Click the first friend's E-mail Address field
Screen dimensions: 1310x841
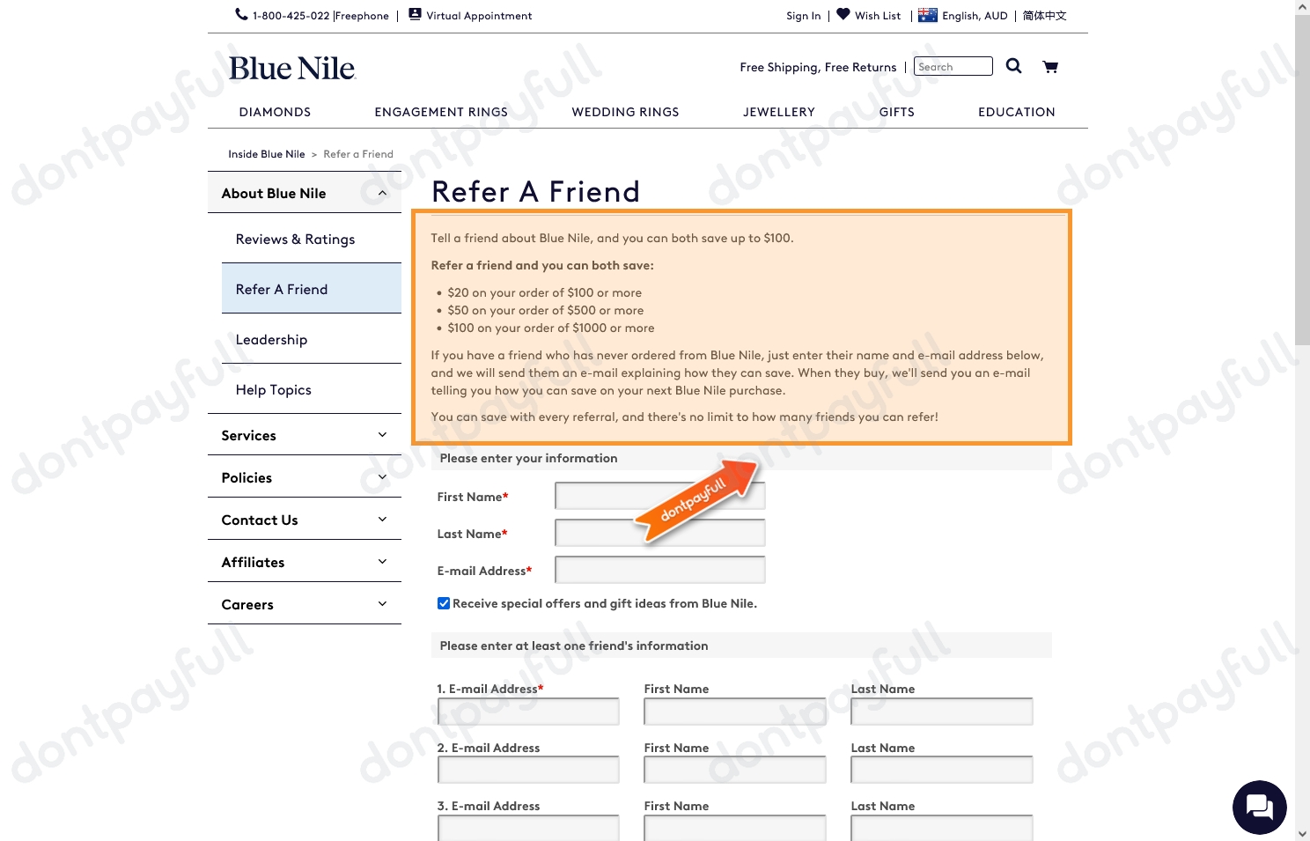tap(528, 712)
